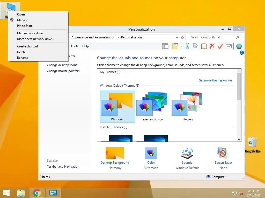Click the My Themes (0) heading
Viewport: 265px width, 198px height.
point(110,72)
